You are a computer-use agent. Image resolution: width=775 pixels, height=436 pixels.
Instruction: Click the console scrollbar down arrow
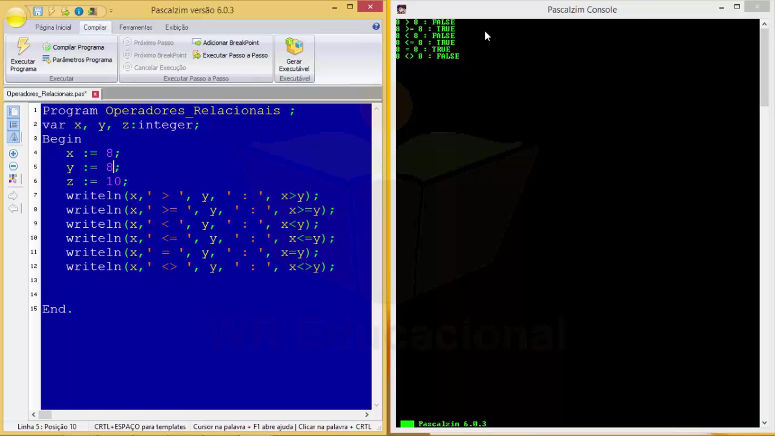point(764,422)
